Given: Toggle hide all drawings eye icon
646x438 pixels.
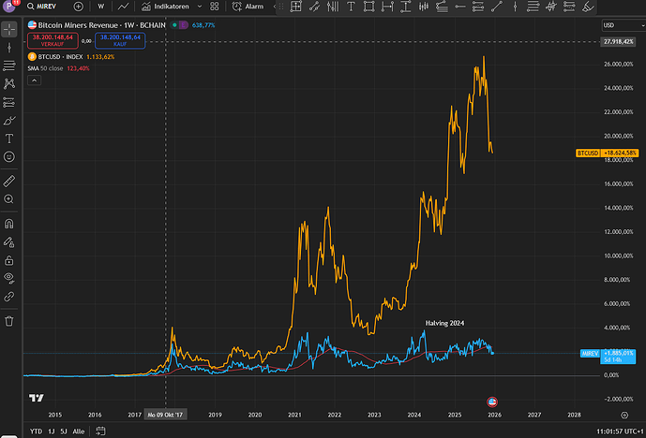Looking at the screenshot, I should coord(9,278).
